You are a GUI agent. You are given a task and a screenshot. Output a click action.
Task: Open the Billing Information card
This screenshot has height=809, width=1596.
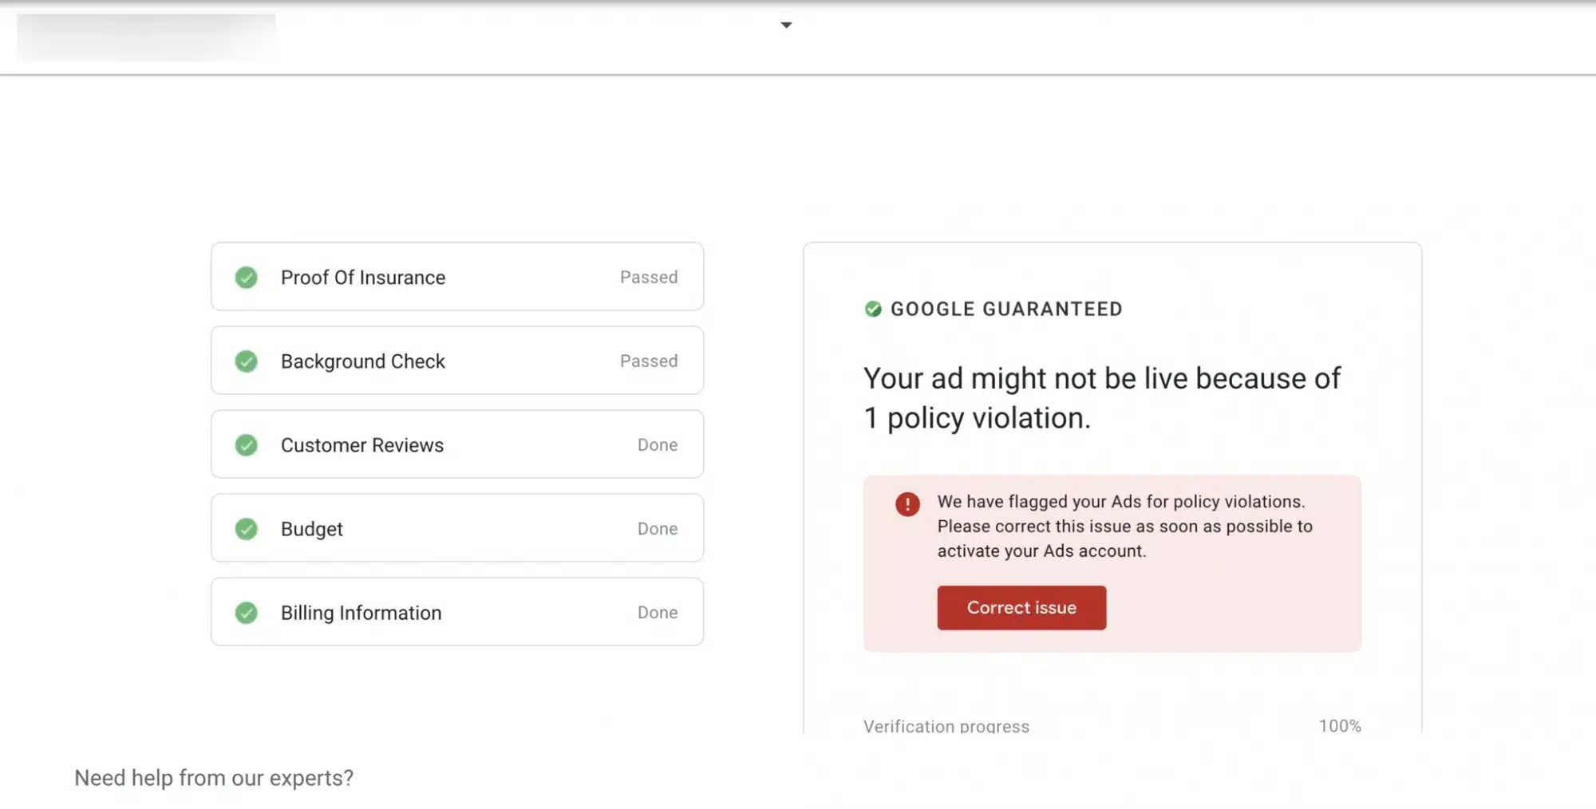457,611
